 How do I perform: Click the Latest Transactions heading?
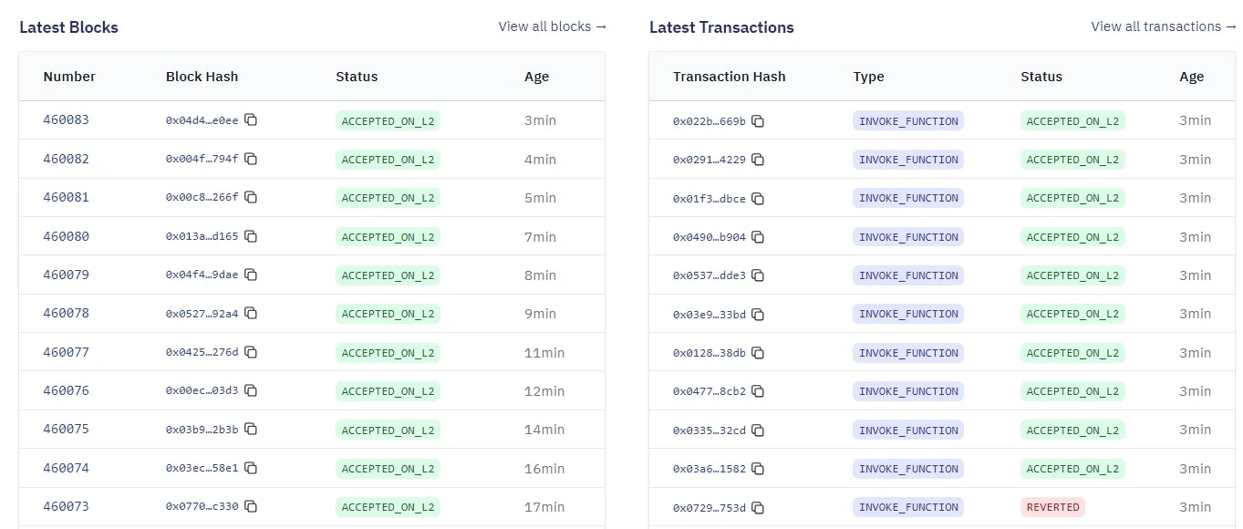coord(721,27)
